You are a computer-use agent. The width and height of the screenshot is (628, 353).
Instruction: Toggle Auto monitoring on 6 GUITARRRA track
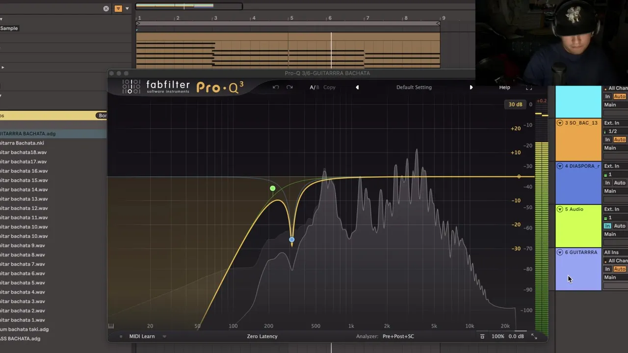[x=620, y=269]
